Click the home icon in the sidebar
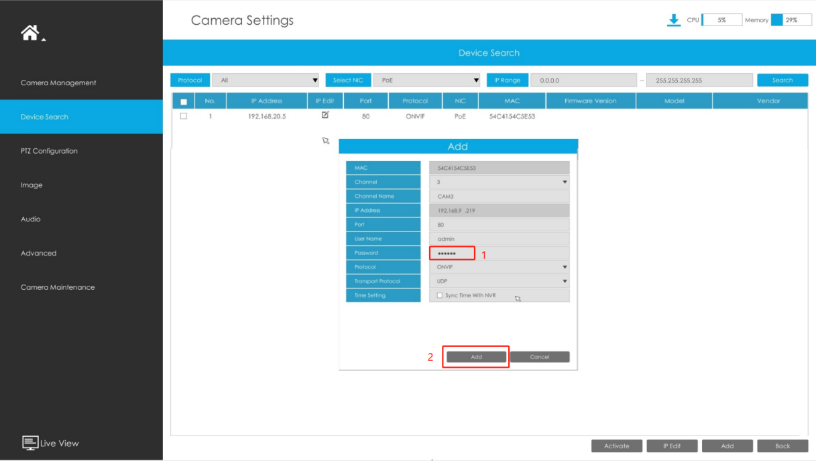This screenshot has width=816, height=461. [x=30, y=32]
